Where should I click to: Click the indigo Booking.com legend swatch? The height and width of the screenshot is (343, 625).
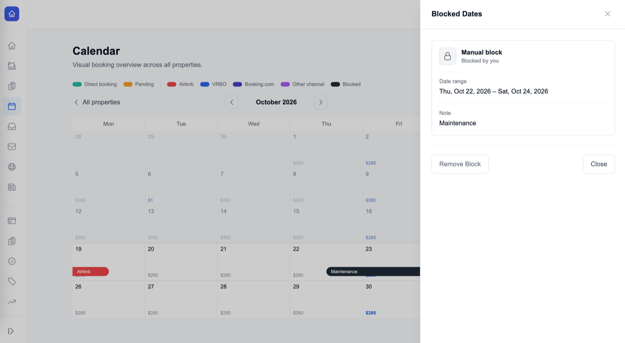[x=237, y=84]
